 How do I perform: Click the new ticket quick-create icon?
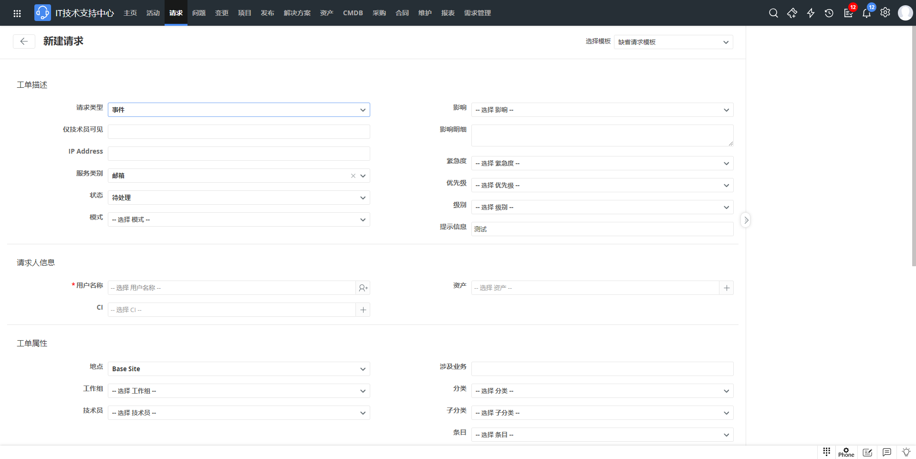[x=792, y=13]
